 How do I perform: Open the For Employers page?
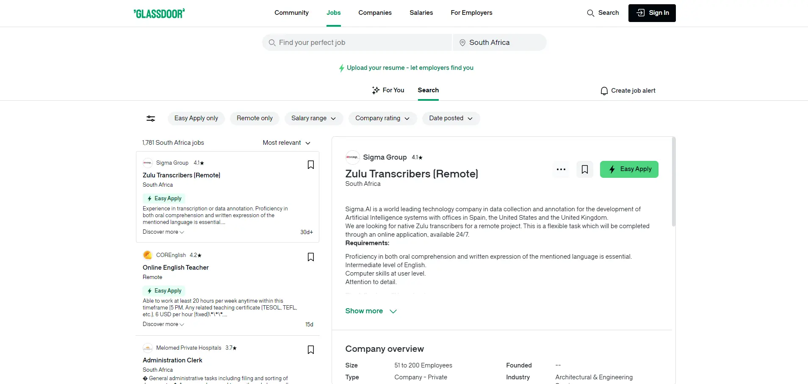(x=471, y=13)
